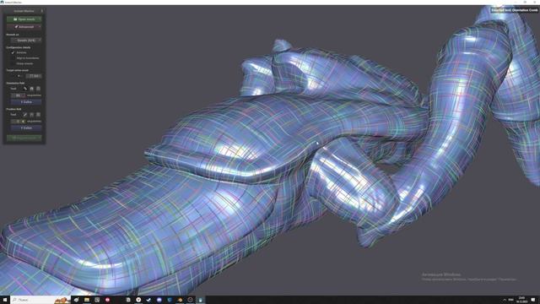Click the taskbar clock
Image resolution: width=540 pixels, height=304 pixels.
click(x=521, y=300)
